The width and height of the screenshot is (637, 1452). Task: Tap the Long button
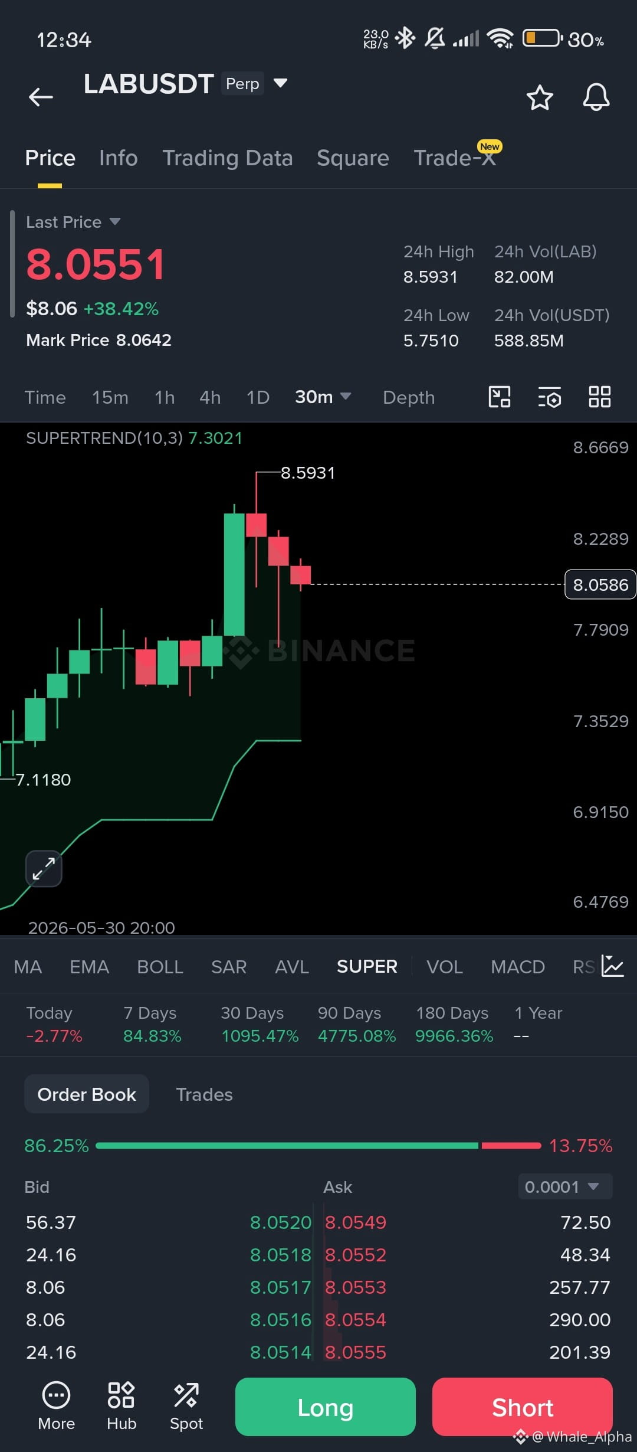tap(326, 1407)
